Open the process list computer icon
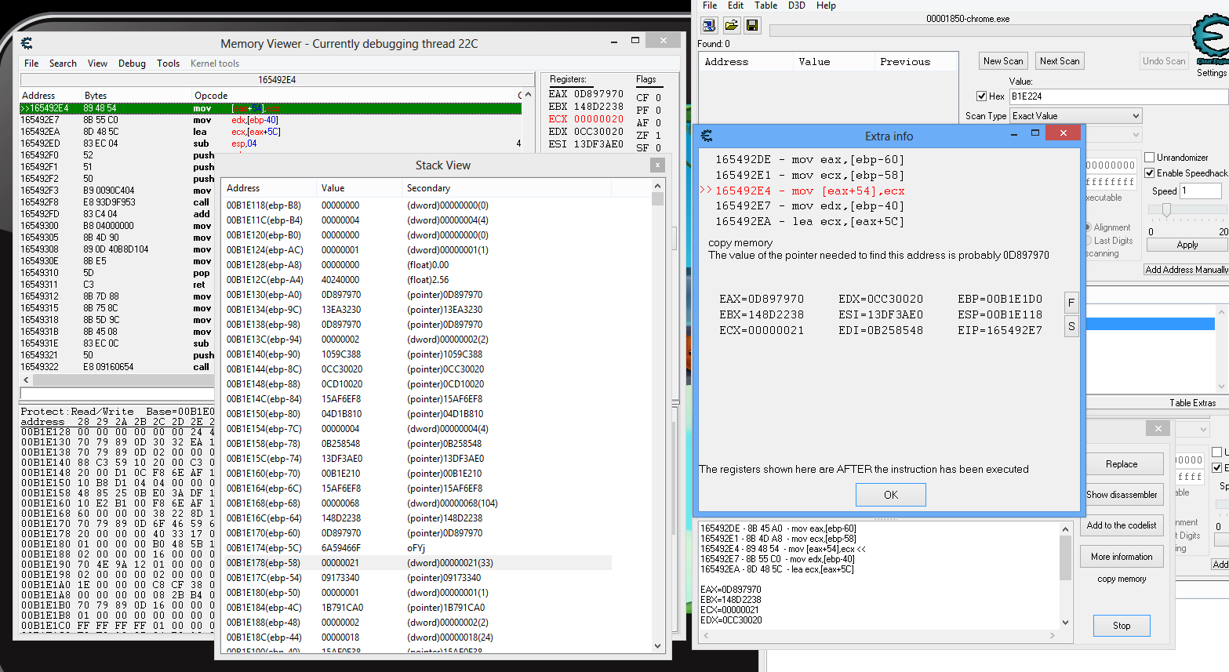Screen dimensions: 1229x672 709,26
